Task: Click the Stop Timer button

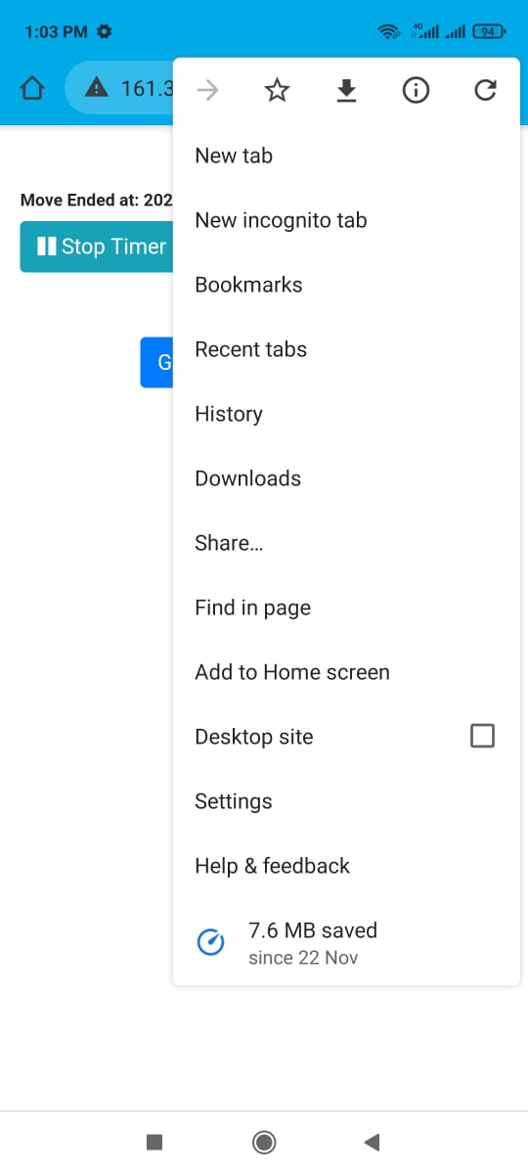Action: coord(97,247)
